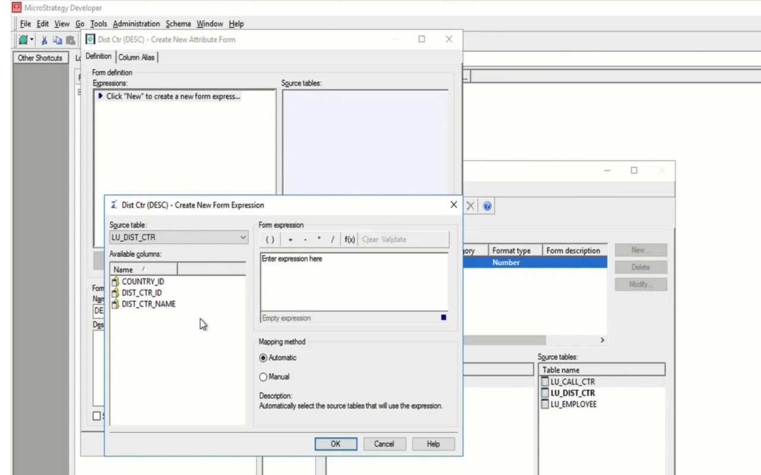Open the Administration menu

pos(136,24)
